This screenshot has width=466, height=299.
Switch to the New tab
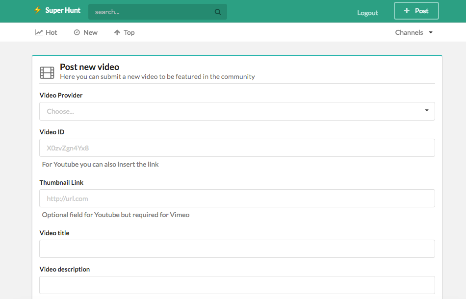[85, 32]
